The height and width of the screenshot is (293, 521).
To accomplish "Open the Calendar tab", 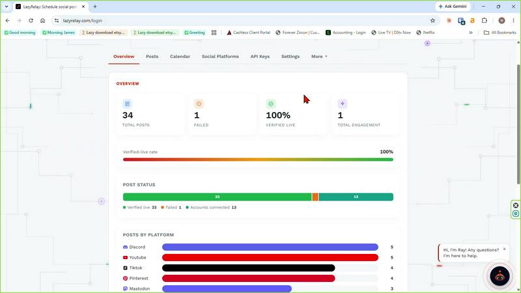I will 180,57.
